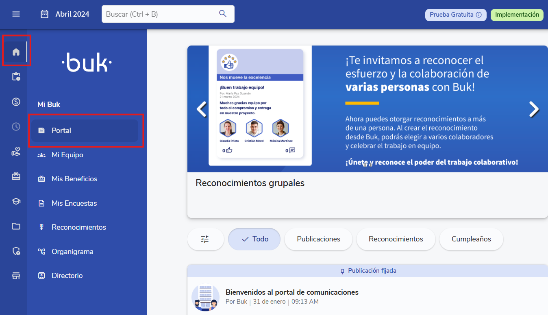Select the Publicaciones filter chip
548x315 pixels.
pos(318,239)
